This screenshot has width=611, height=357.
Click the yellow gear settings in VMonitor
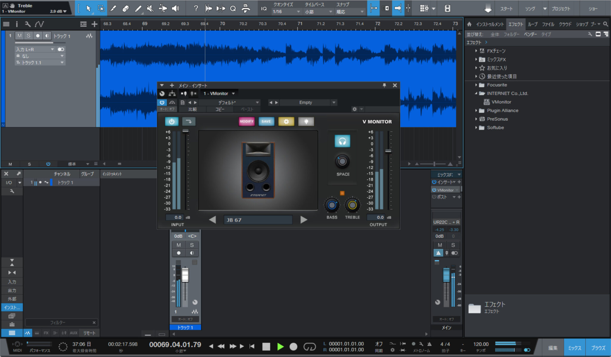(x=286, y=121)
